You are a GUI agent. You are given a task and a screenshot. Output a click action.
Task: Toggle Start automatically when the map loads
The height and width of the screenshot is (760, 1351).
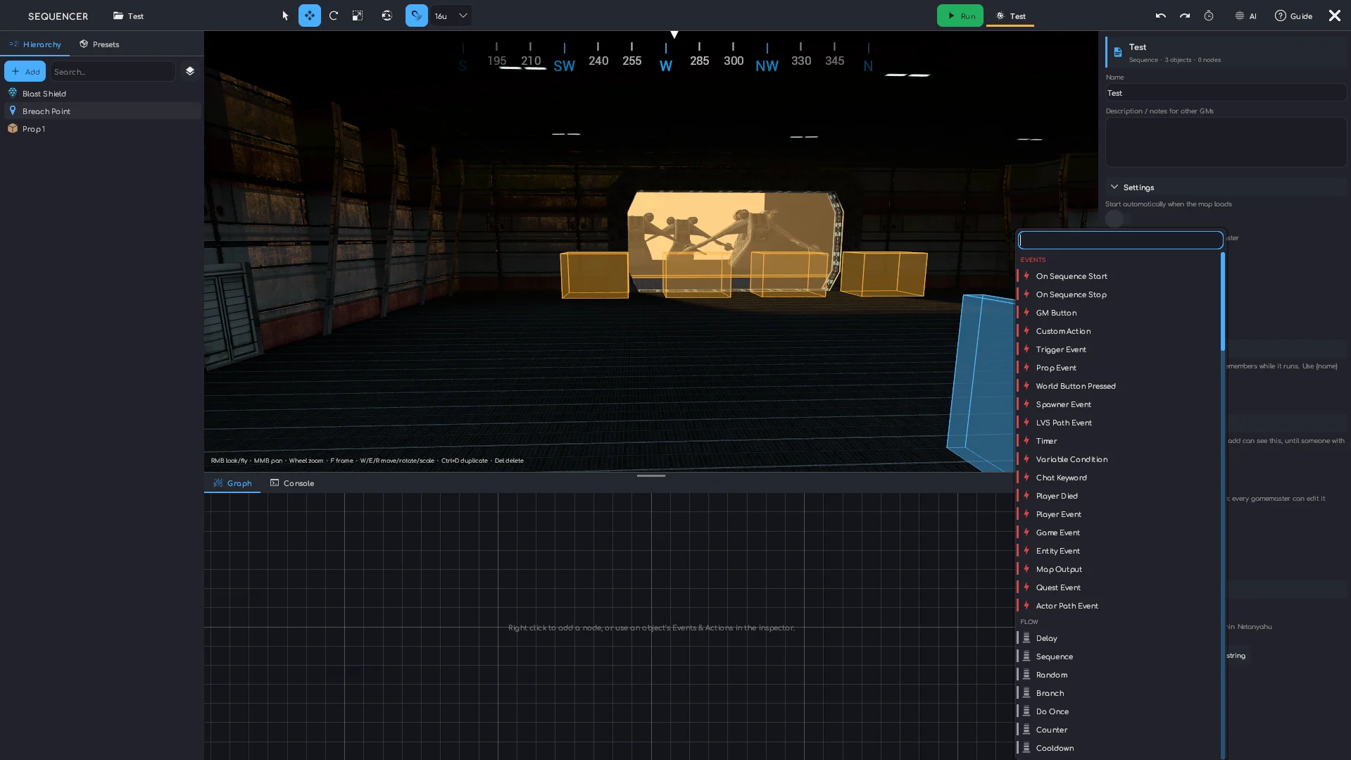coord(1118,218)
